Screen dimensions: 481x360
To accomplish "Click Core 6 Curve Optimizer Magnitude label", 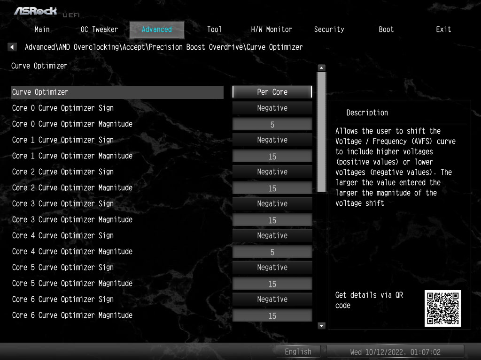I will pos(72,315).
